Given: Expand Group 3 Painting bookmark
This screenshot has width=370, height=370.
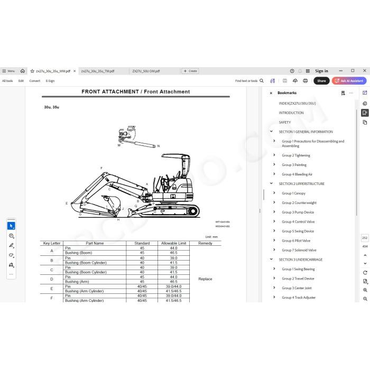Looking at the screenshot, I should click(274, 164).
